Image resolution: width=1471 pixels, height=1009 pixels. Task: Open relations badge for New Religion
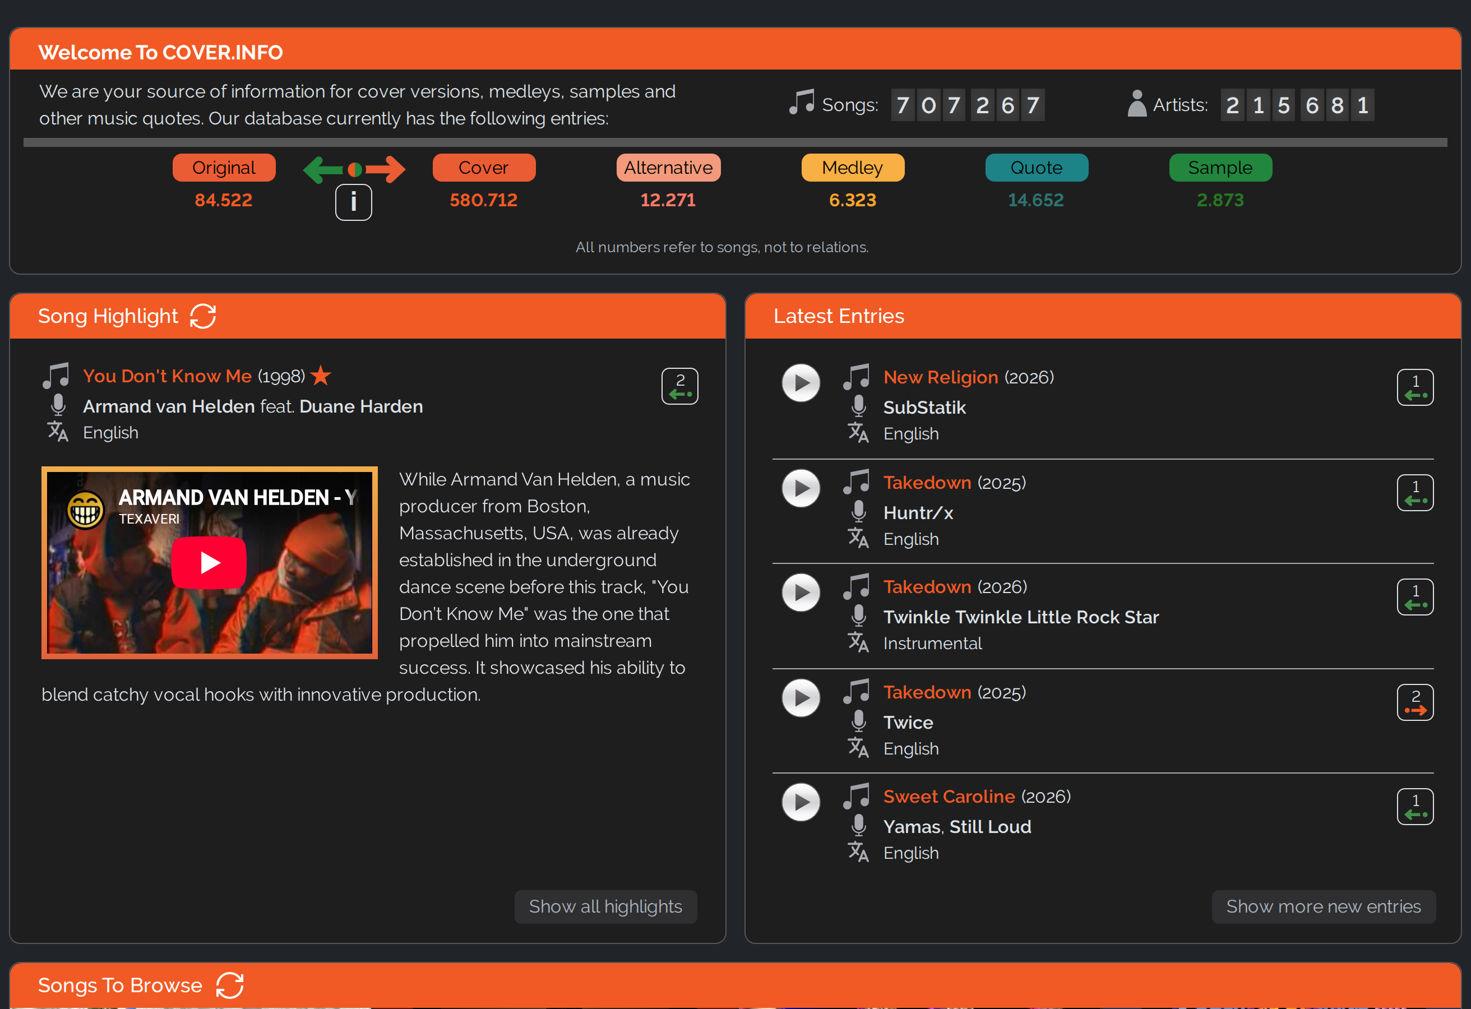coord(1416,387)
